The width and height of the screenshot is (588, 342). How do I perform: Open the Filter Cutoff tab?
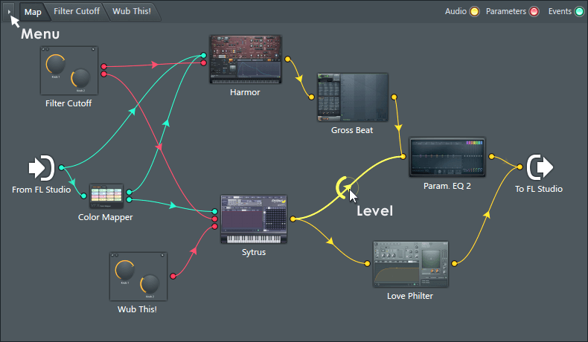tap(76, 12)
